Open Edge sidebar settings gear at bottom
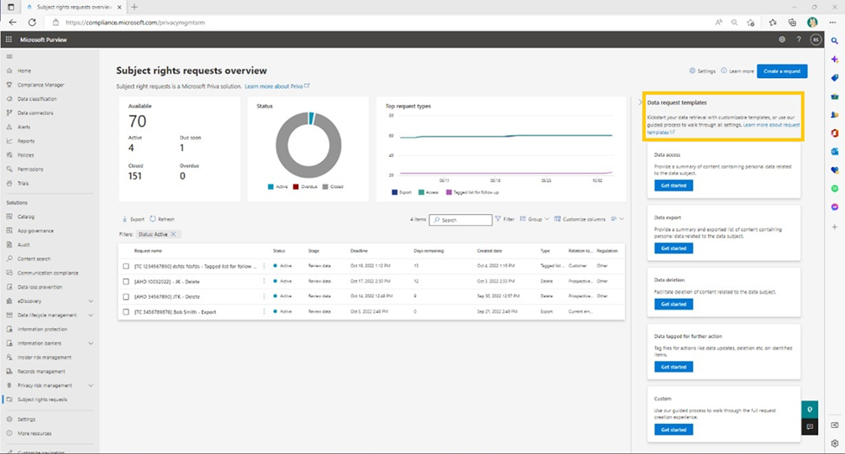The image size is (845, 454). pyautogui.click(x=835, y=444)
